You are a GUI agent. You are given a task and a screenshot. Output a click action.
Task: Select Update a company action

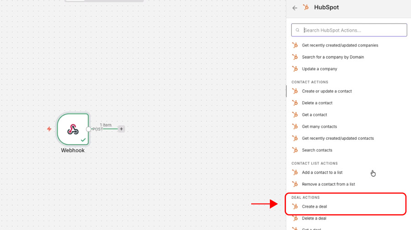pos(319,69)
